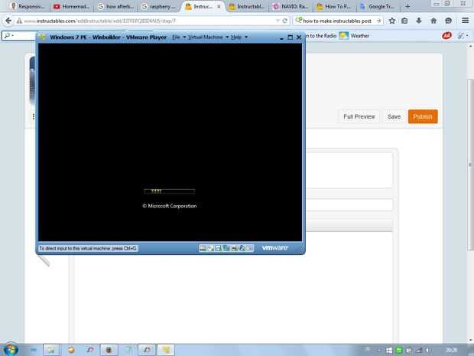This screenshot has height=356, width=474.
Task: Switch to the how afterb... tab
Action: point(115,6)
